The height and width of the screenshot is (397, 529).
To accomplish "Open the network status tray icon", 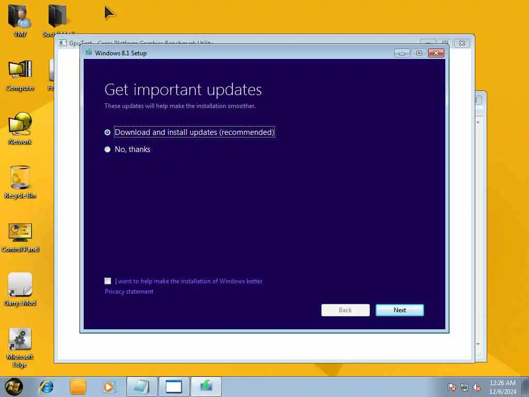I will (464, 387).
